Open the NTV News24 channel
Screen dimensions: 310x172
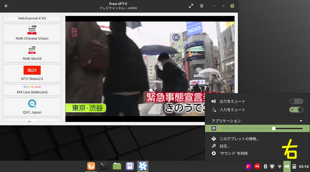click(x=32, y=73)
